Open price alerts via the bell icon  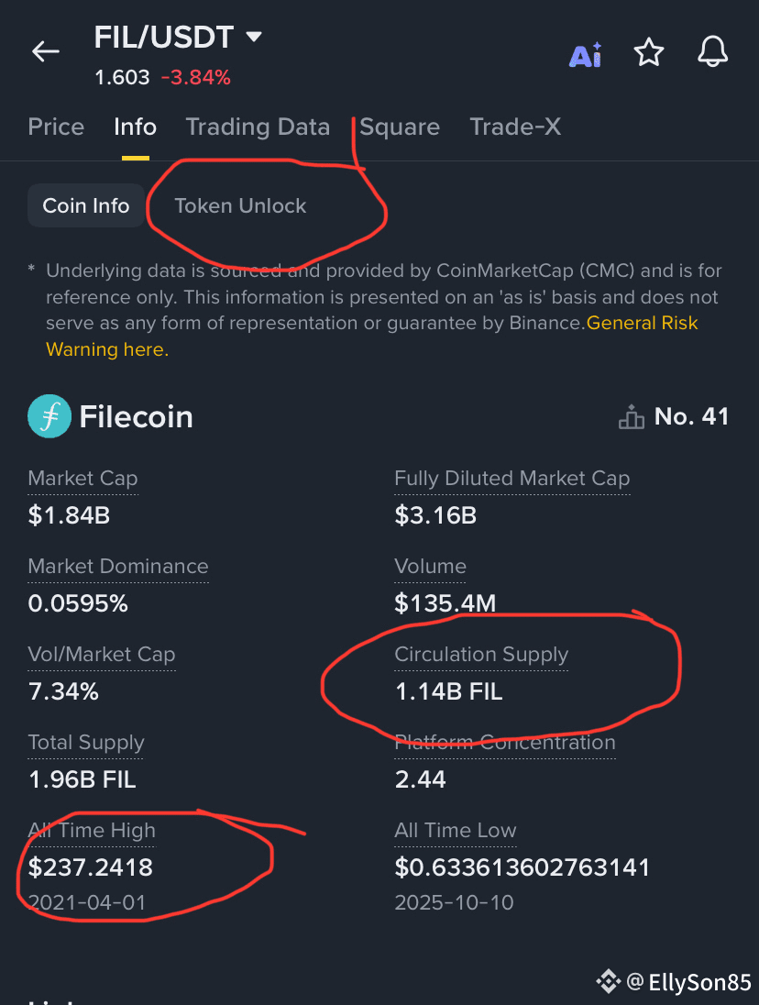point(712,51)
